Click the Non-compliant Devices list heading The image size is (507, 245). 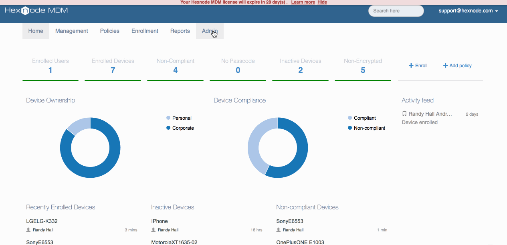[x=307, y=207]
